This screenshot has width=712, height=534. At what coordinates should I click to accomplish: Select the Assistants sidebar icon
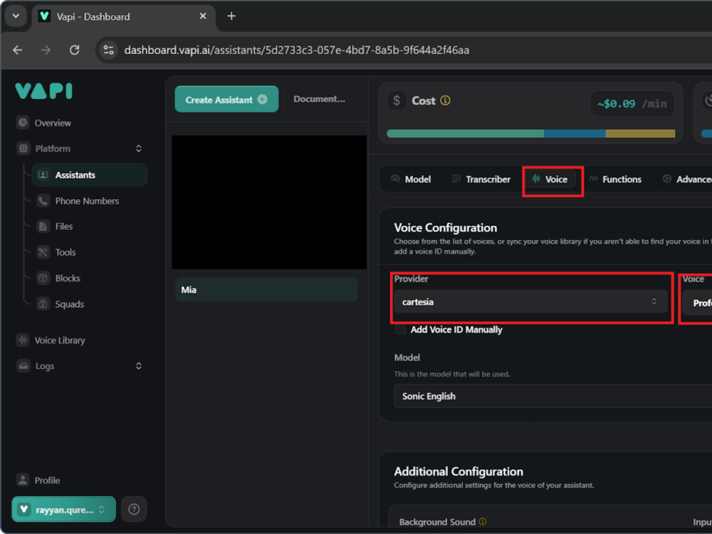[x=43, y=175]
